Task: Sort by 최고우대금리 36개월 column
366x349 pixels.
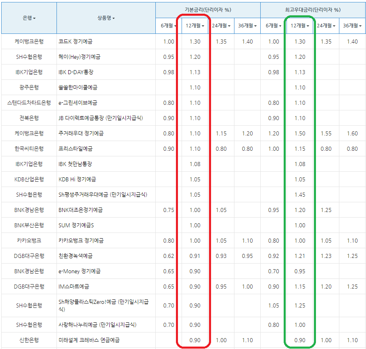Action: (x=352, y=26)
